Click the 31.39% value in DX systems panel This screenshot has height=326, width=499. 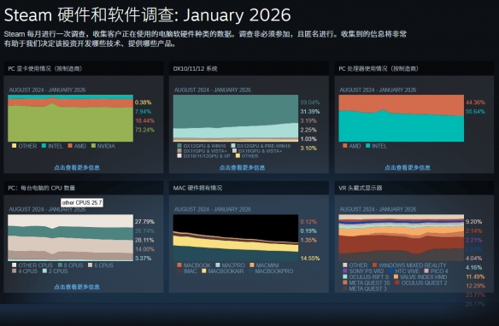click(x=310, y=112)
